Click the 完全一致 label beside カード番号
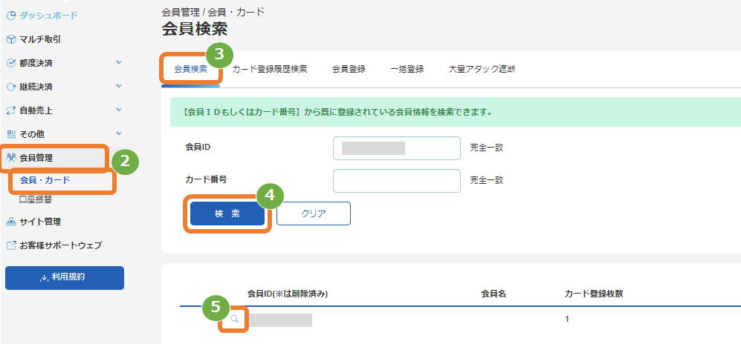Image resolution: width=741 pixels, height=344 pixels. point(487,180)
